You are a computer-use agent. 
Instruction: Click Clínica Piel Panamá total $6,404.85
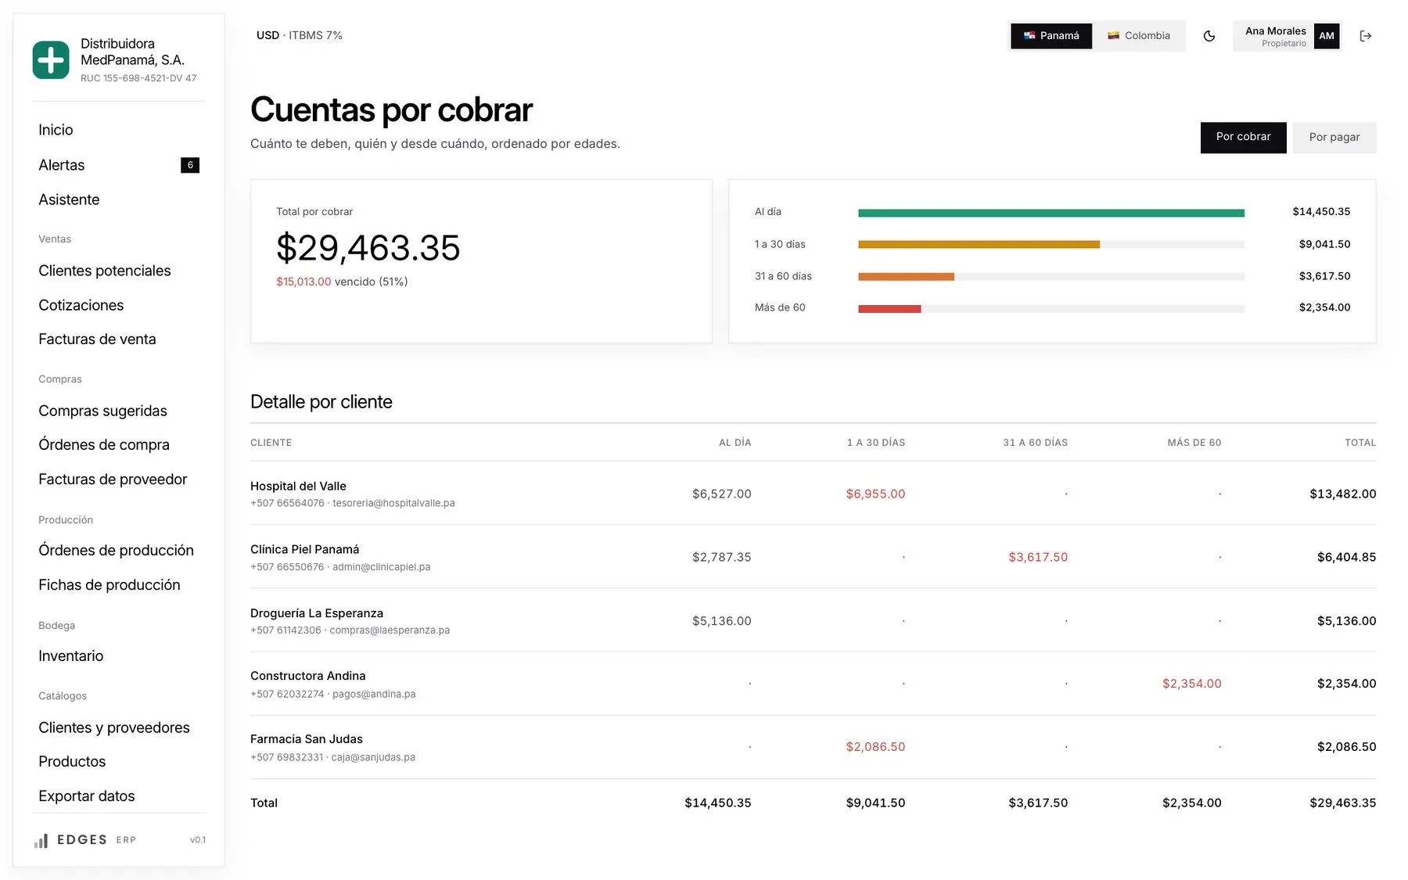coord(1346,557)
